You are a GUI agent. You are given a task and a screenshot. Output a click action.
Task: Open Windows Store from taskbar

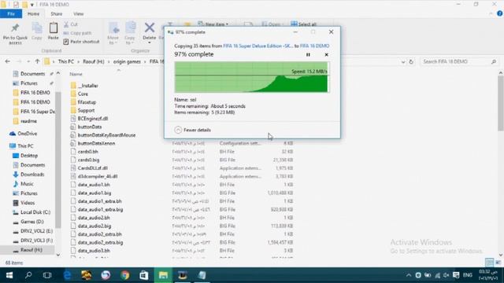coord(144,275)
